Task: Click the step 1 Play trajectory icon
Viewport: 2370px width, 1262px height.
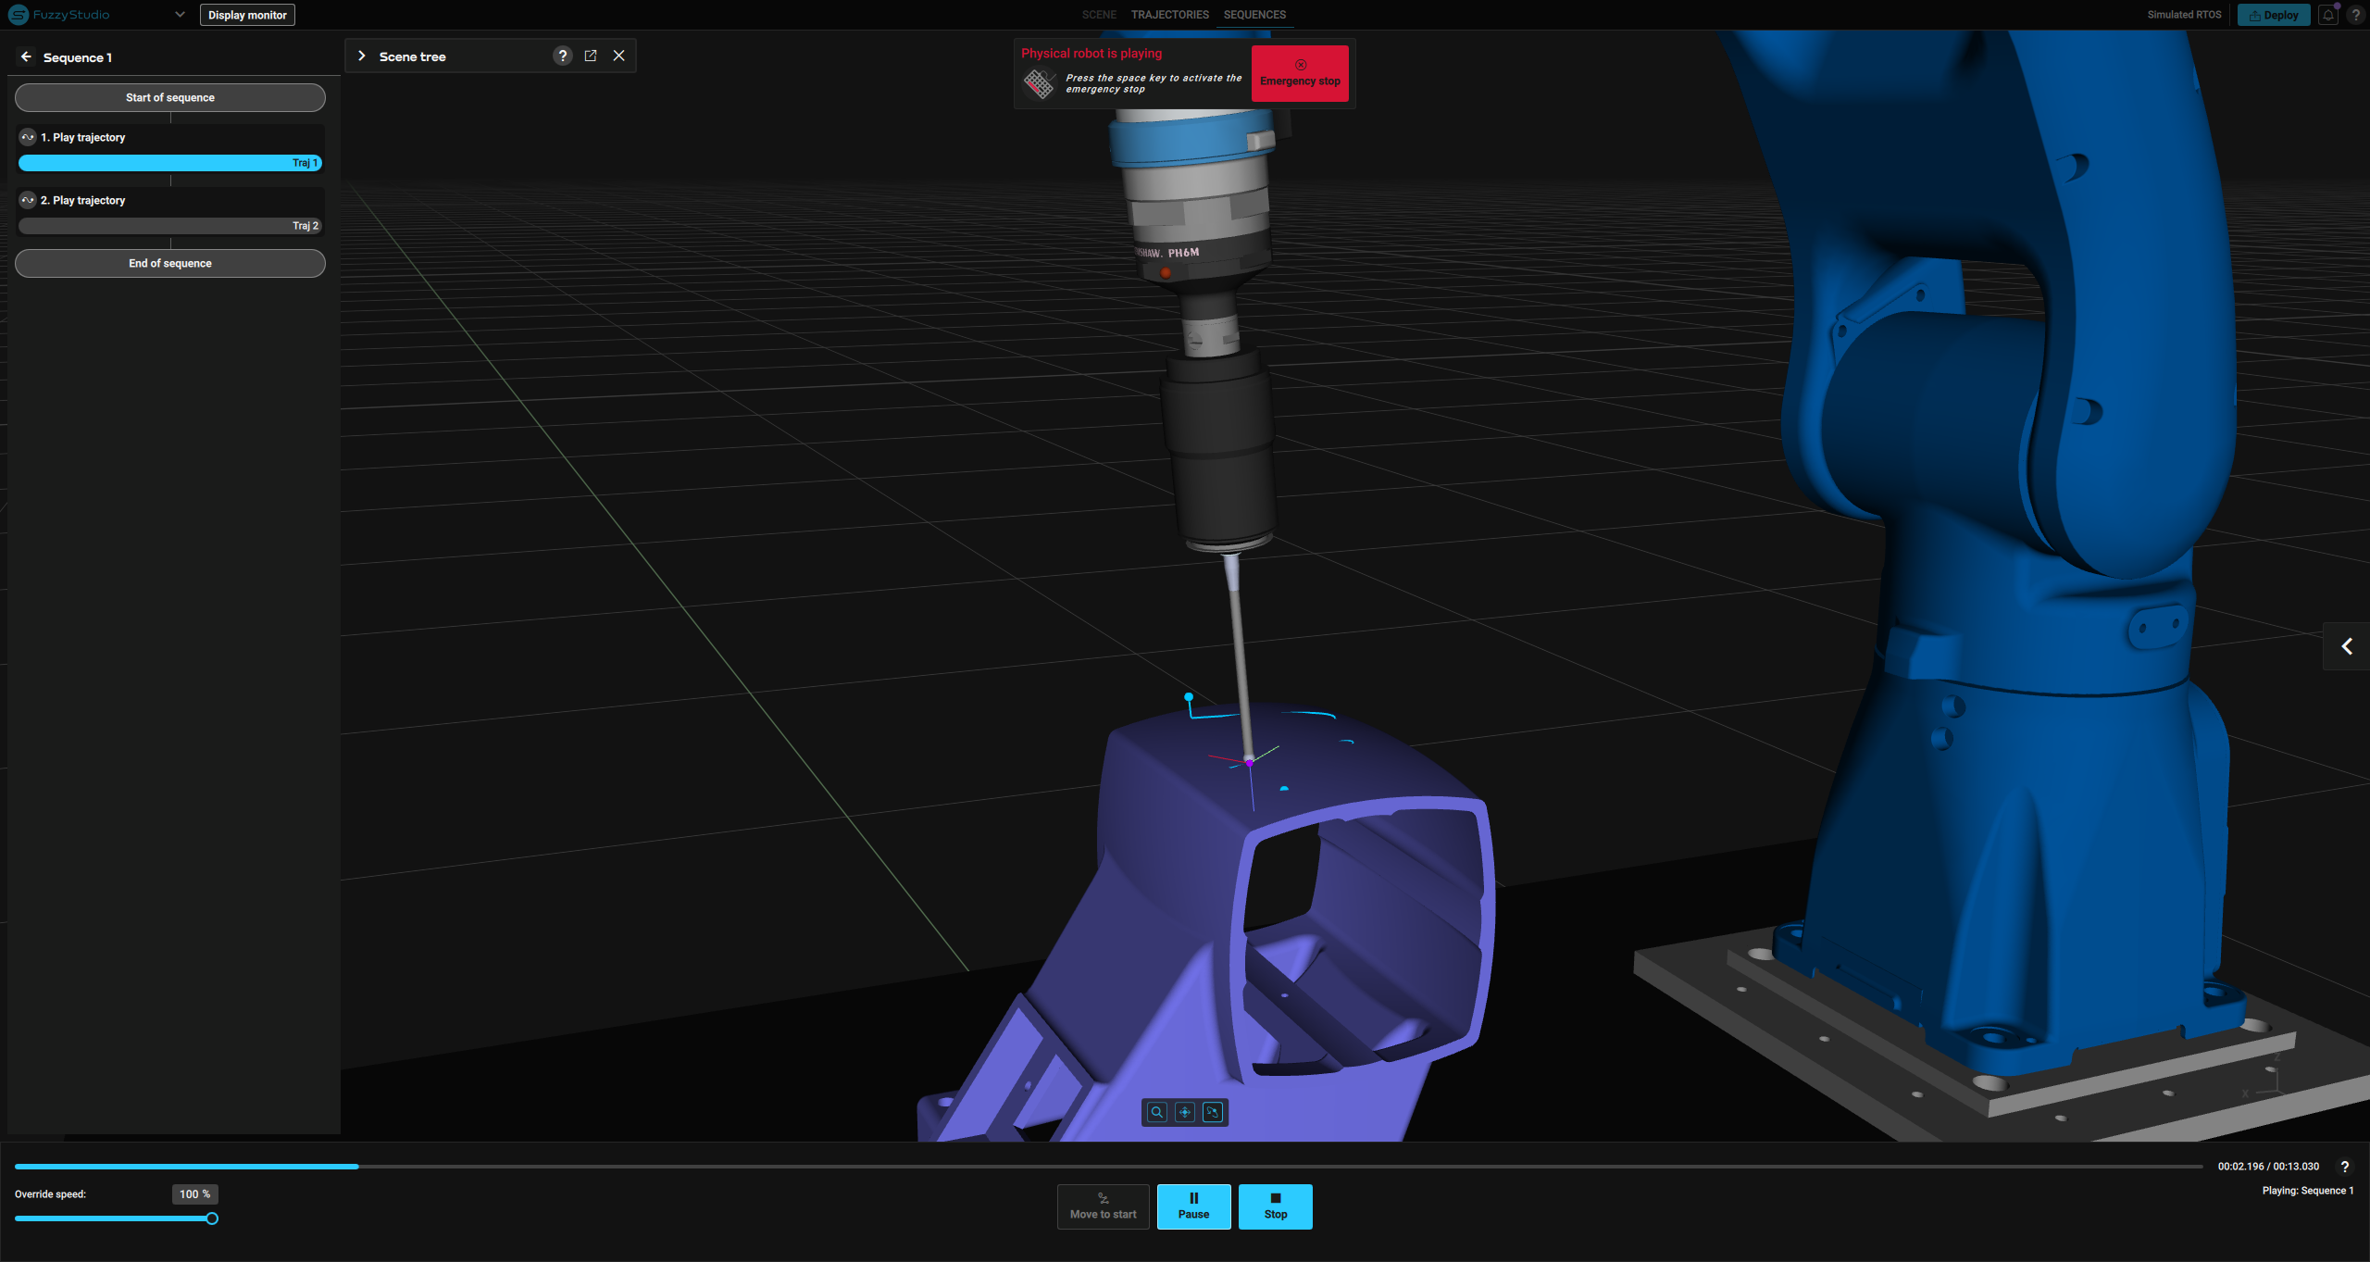Action: click(x=28, y=137)
